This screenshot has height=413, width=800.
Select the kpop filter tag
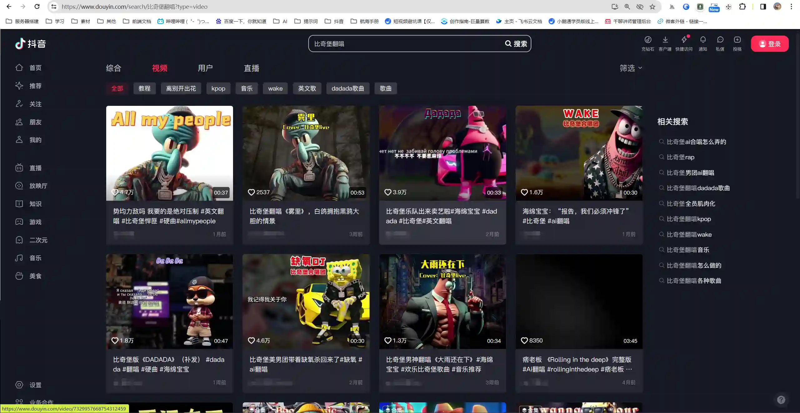click(218, 88)
